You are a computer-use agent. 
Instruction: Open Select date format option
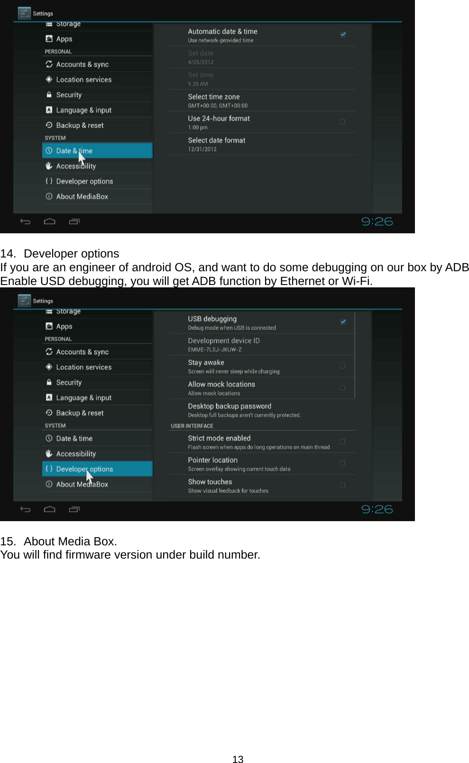point(262,144)
